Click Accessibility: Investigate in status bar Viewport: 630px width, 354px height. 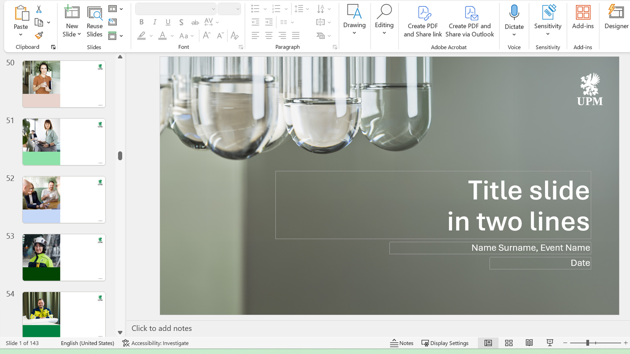(156, 343)
